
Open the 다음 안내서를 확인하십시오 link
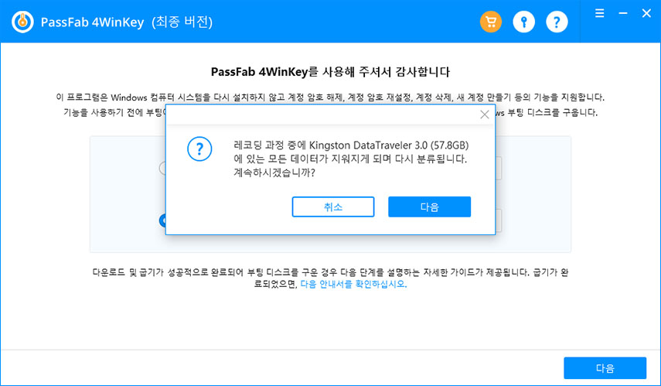353,285
